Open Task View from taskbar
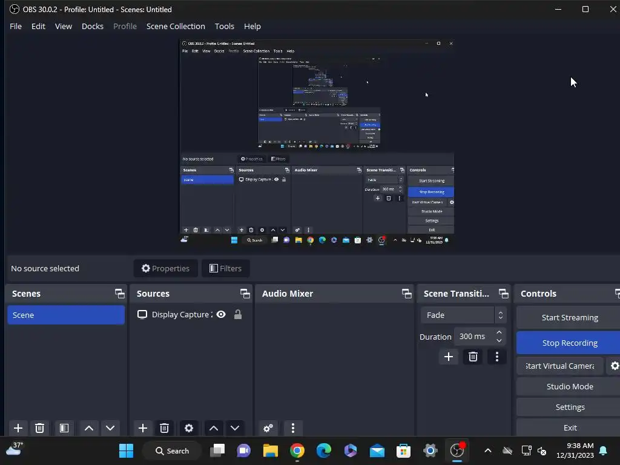Image resolution: width=620 pixels, height=465 pixels. (217, 450)
